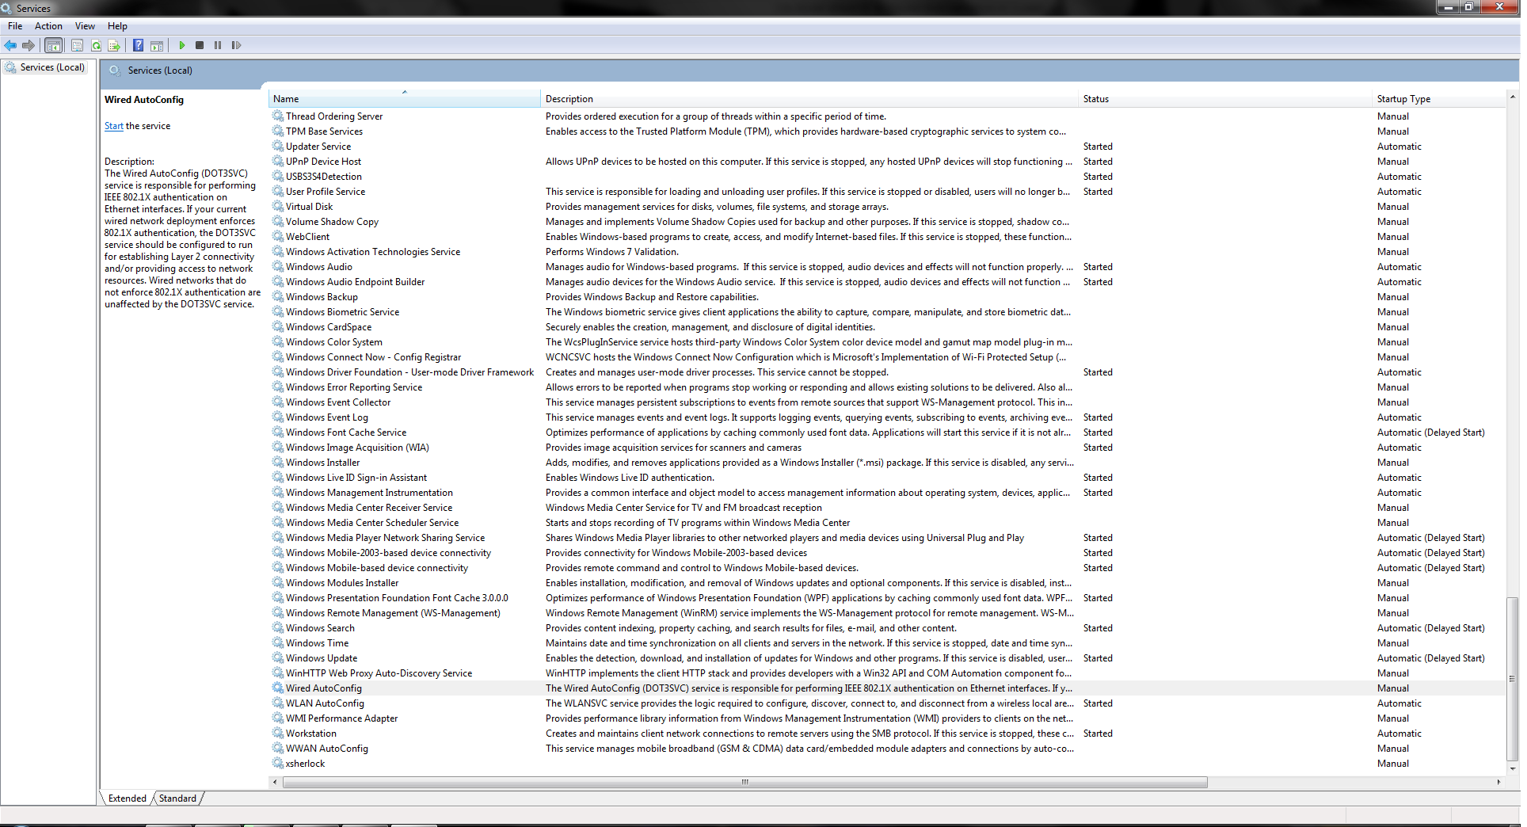Select the Windows Modules Installer service
Screen dimensions: 1527x827
click(x=887, y=583)
